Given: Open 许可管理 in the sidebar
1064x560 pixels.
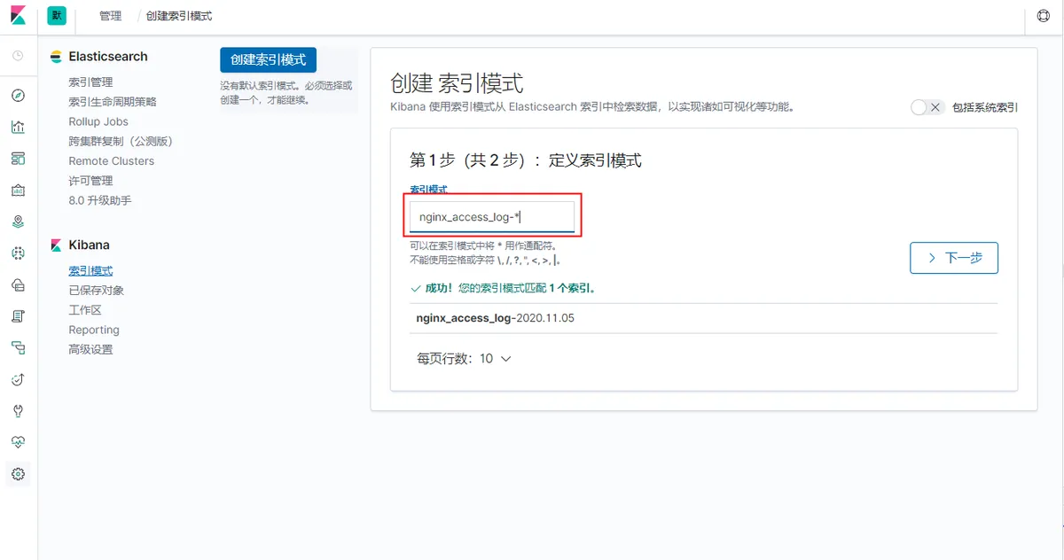Looking at the screenshot, I should pos(90,181).
